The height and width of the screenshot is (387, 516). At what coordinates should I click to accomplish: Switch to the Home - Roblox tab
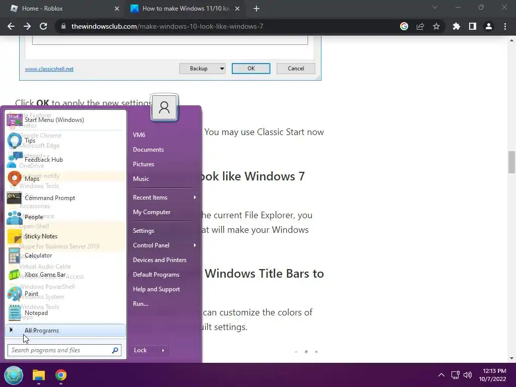62,9
